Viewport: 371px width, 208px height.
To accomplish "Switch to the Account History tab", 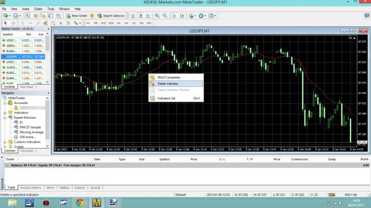I will [31, 188].
